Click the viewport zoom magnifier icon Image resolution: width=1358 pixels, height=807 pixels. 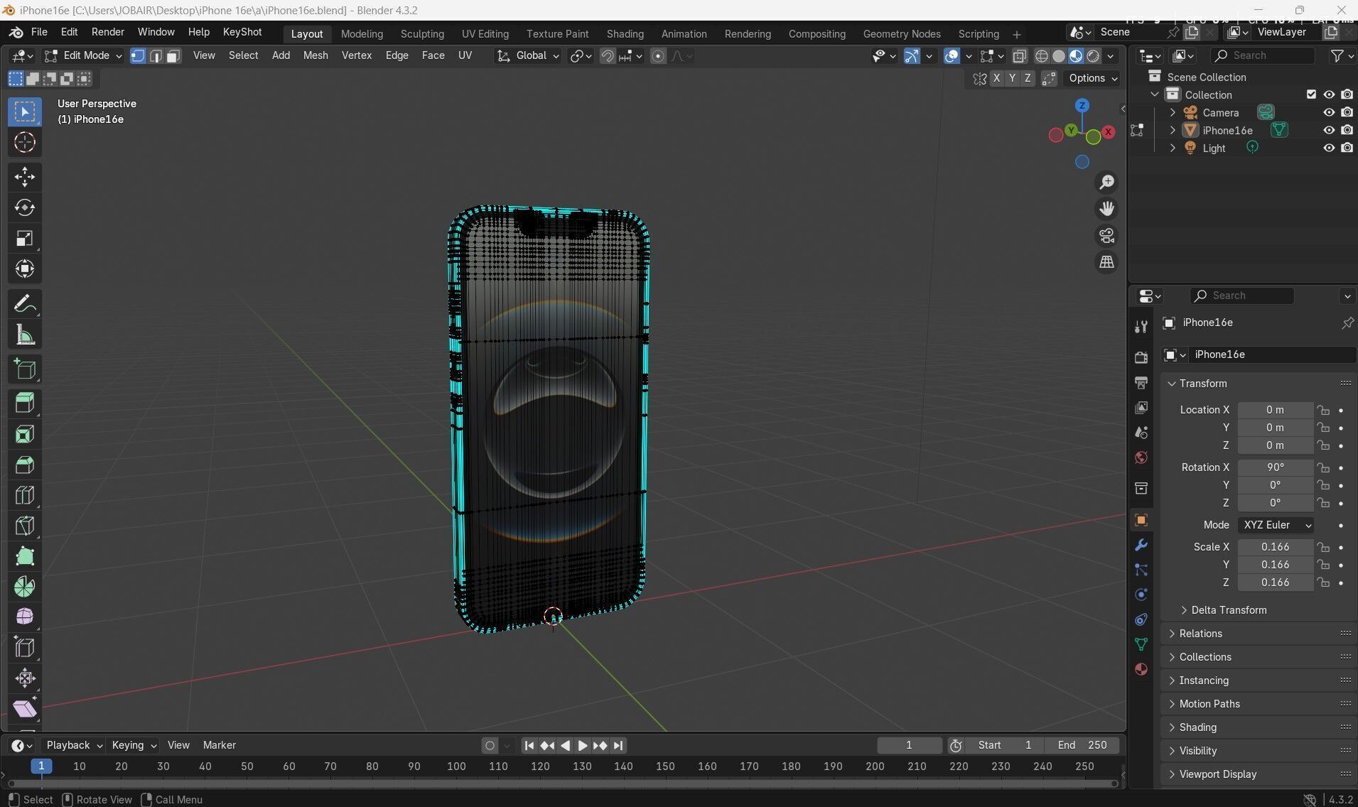(1106, 183)
